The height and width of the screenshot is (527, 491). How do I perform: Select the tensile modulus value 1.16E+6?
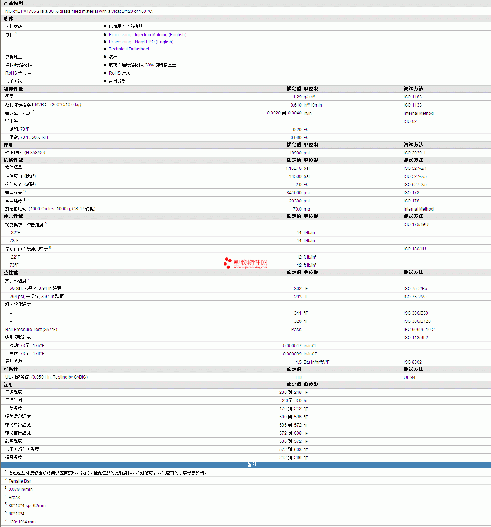click(293, 168)
